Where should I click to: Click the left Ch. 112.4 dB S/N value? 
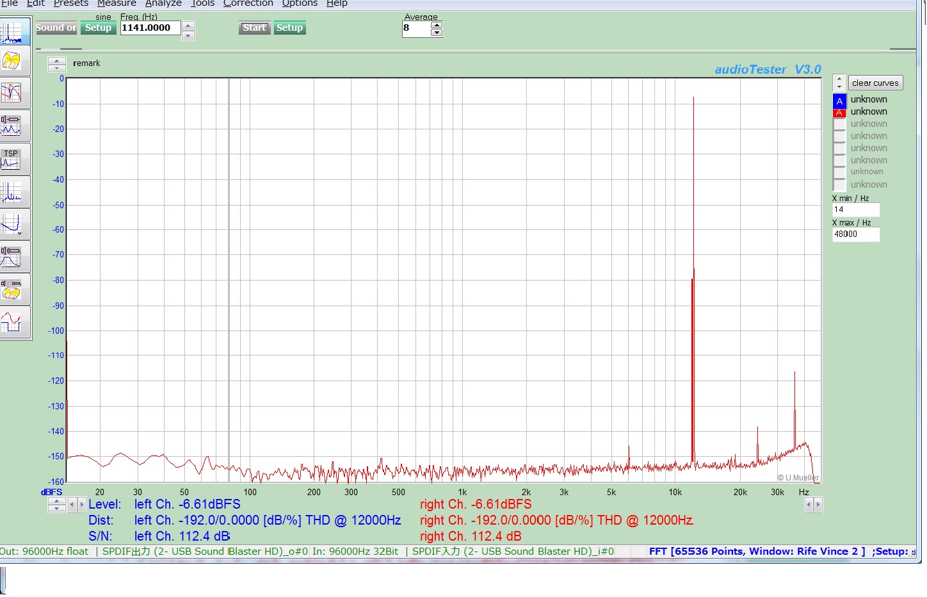(182, 536)
